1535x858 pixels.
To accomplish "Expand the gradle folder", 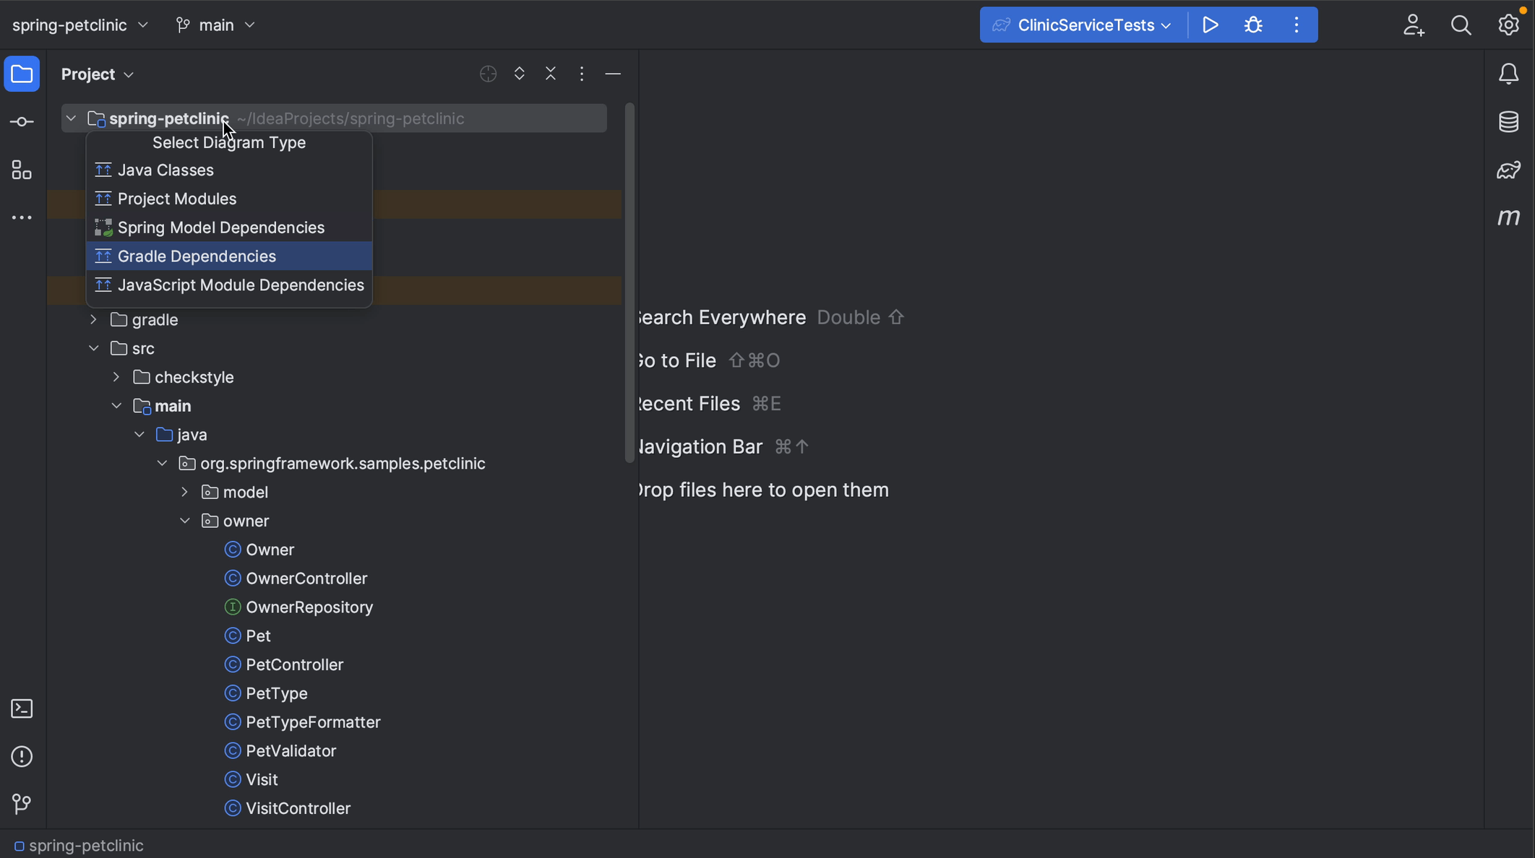I will point(94,320).
